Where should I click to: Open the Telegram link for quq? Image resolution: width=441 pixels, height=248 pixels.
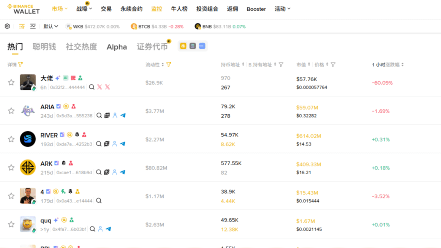[x=108, y=229]
